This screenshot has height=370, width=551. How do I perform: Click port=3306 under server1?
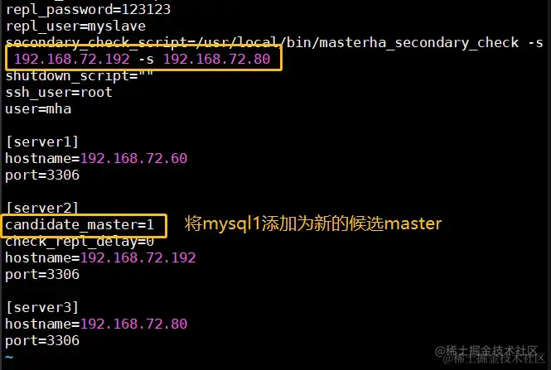pos(42,175)
